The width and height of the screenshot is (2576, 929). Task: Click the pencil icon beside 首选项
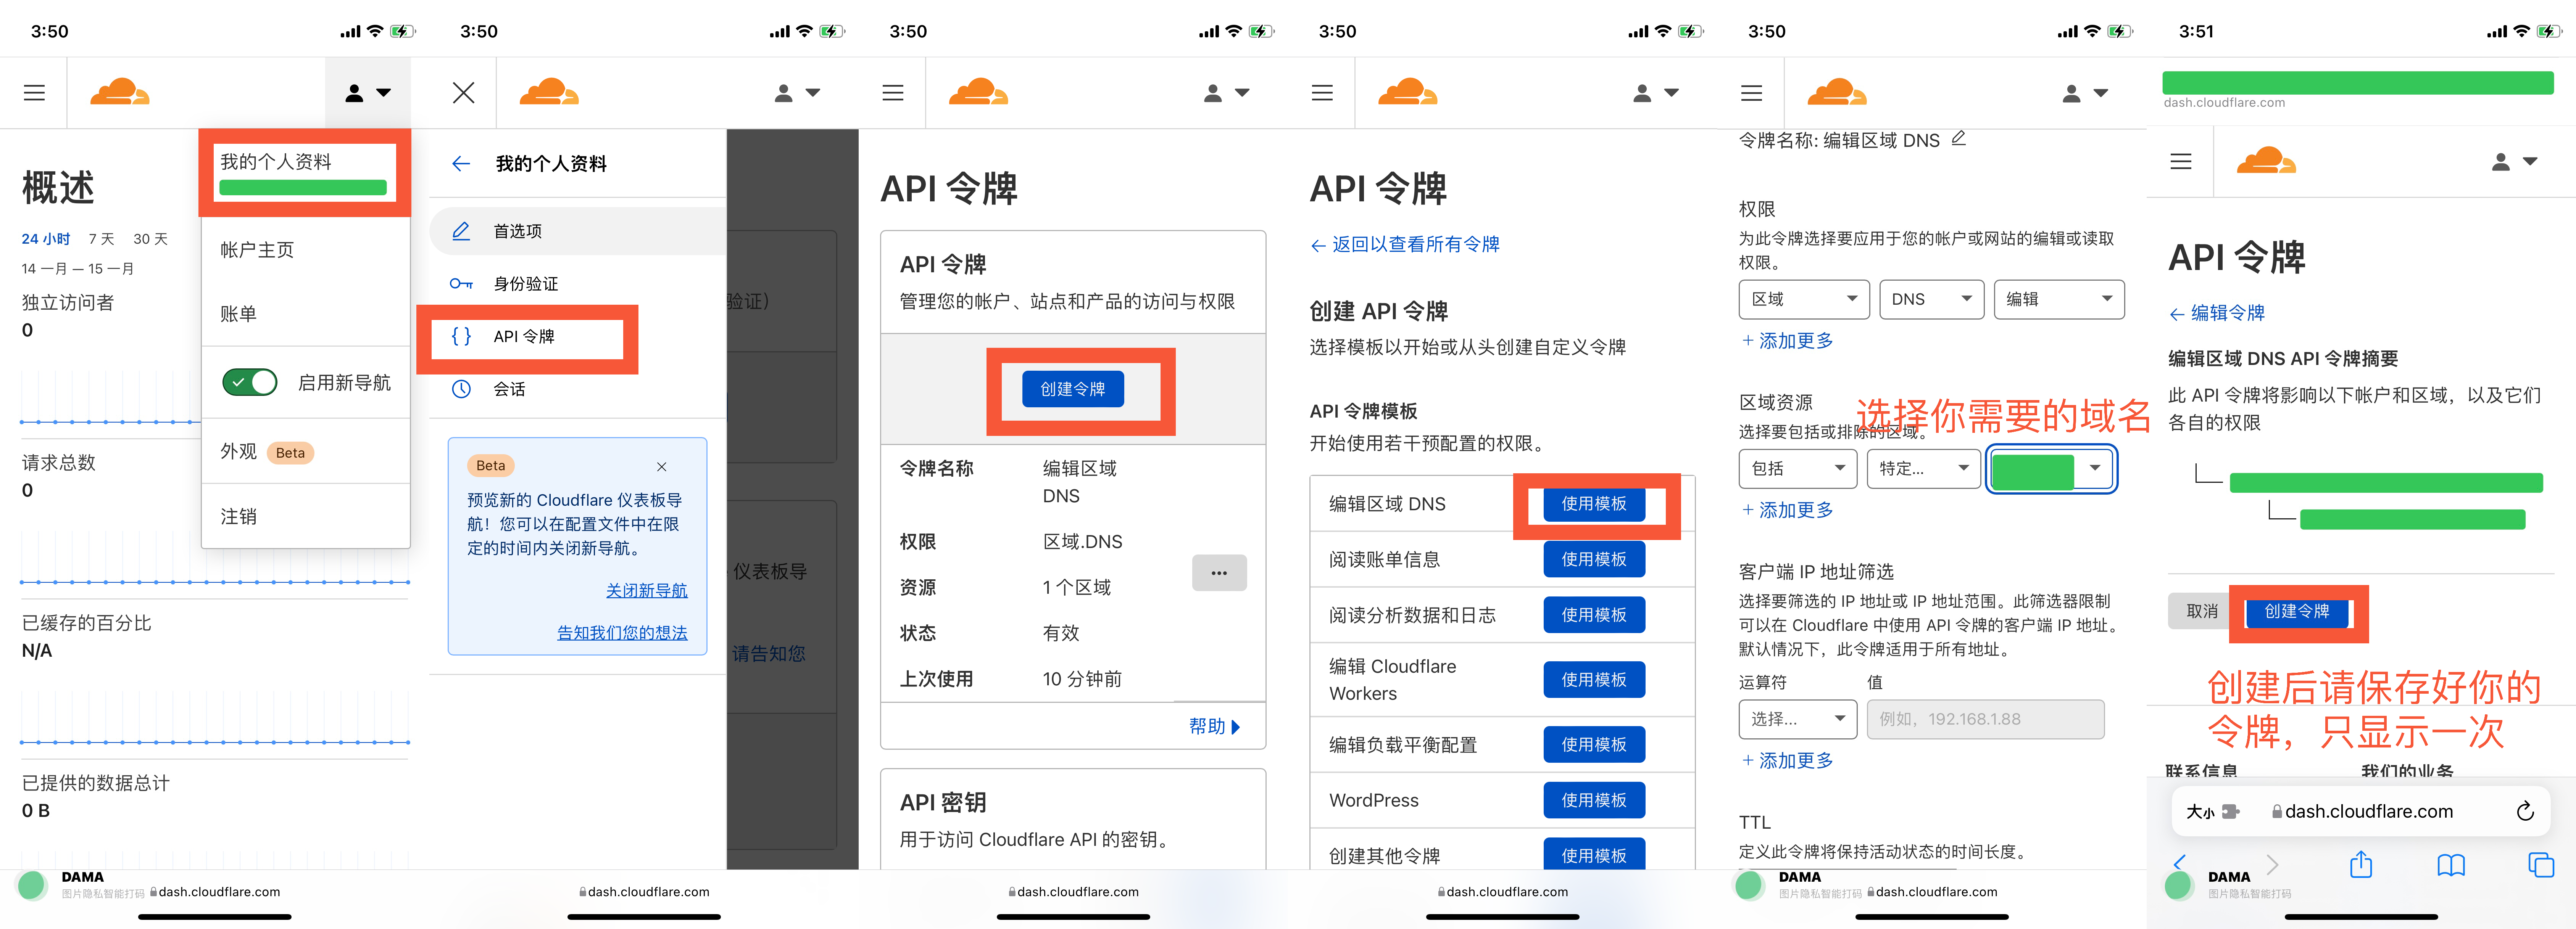[x=461, y=231]
